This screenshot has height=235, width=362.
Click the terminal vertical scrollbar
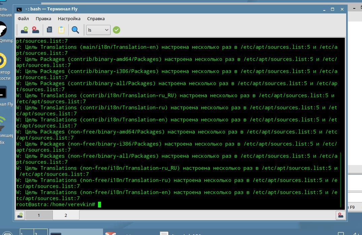pos(341,180)
